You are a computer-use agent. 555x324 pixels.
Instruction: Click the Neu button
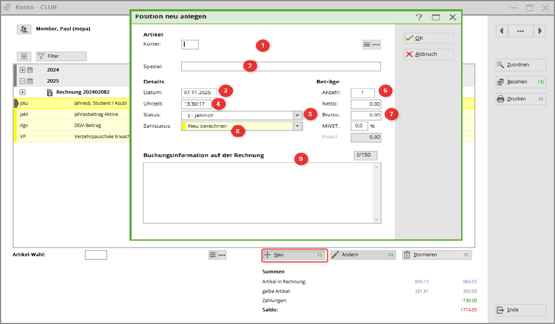[295, 255]
